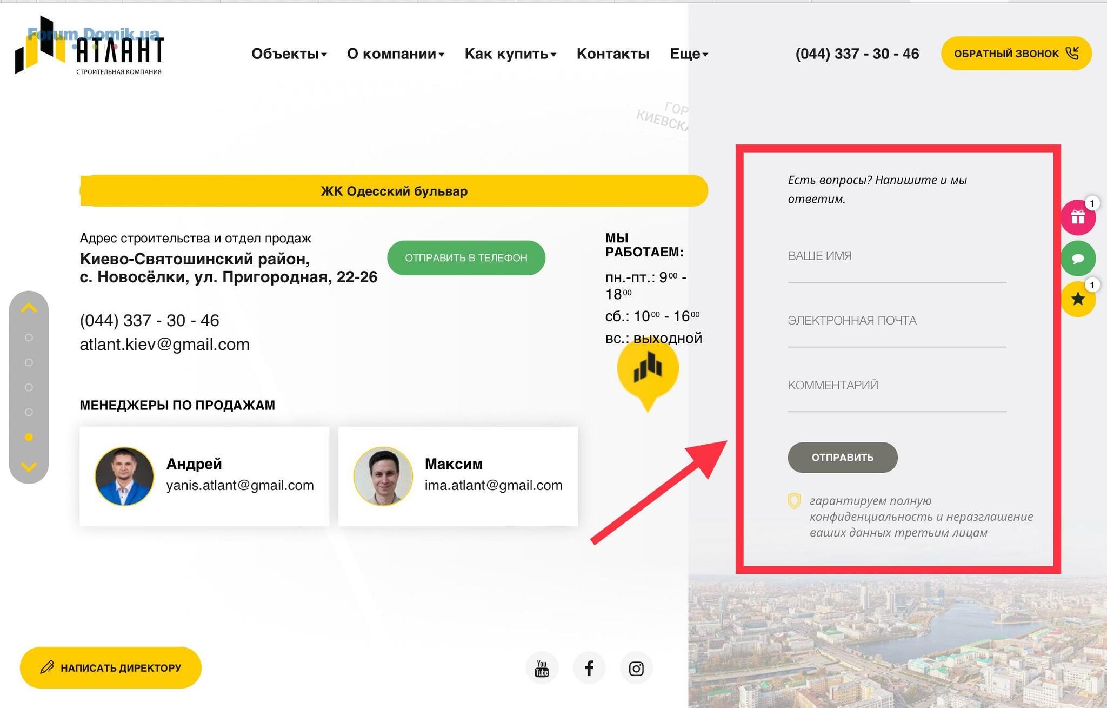The width and height of the screenshot is (1107, 708).
Task: Open the Контакты menu item
Action: click(x=613, y=54)
